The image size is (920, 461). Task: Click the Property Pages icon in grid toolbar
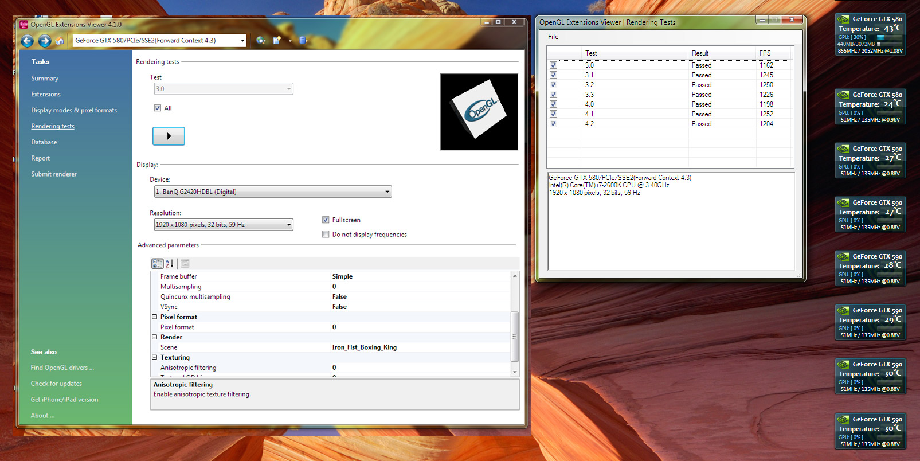click(185, 264)
